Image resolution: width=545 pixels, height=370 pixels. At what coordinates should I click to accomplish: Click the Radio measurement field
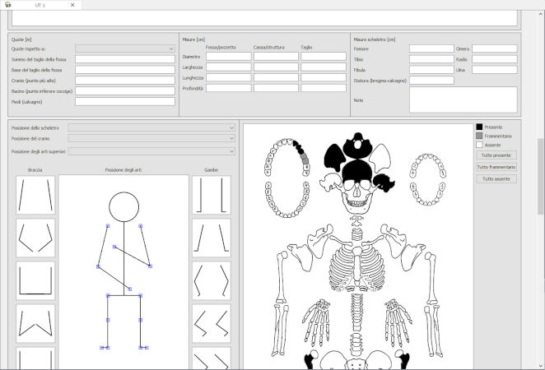tap(495, 59)
